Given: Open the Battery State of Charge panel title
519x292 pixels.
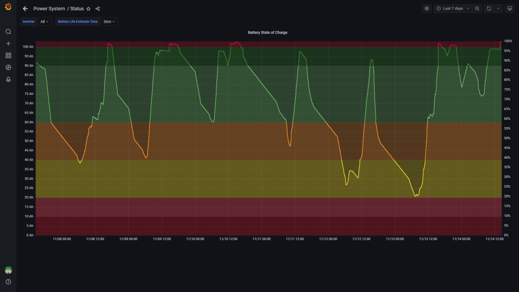Looking at the screenshot, I should coord(267,32).
